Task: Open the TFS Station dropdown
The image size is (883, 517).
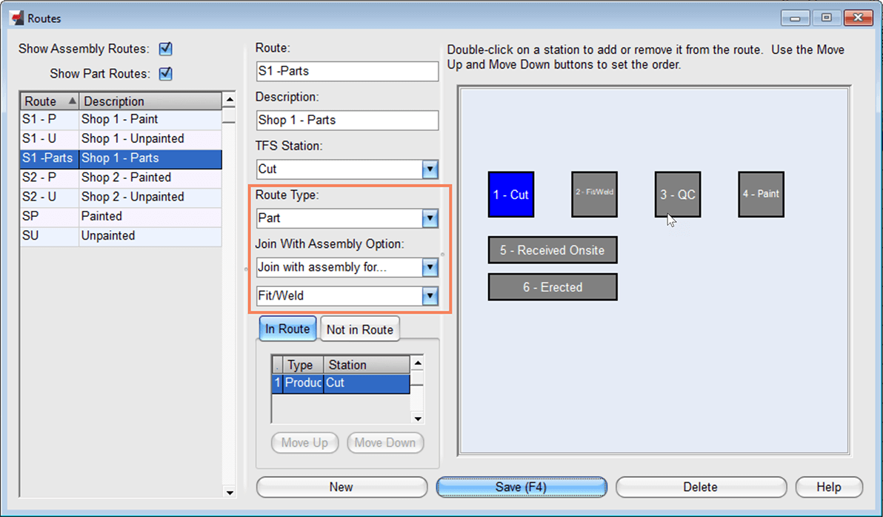Action: (430, 169)
